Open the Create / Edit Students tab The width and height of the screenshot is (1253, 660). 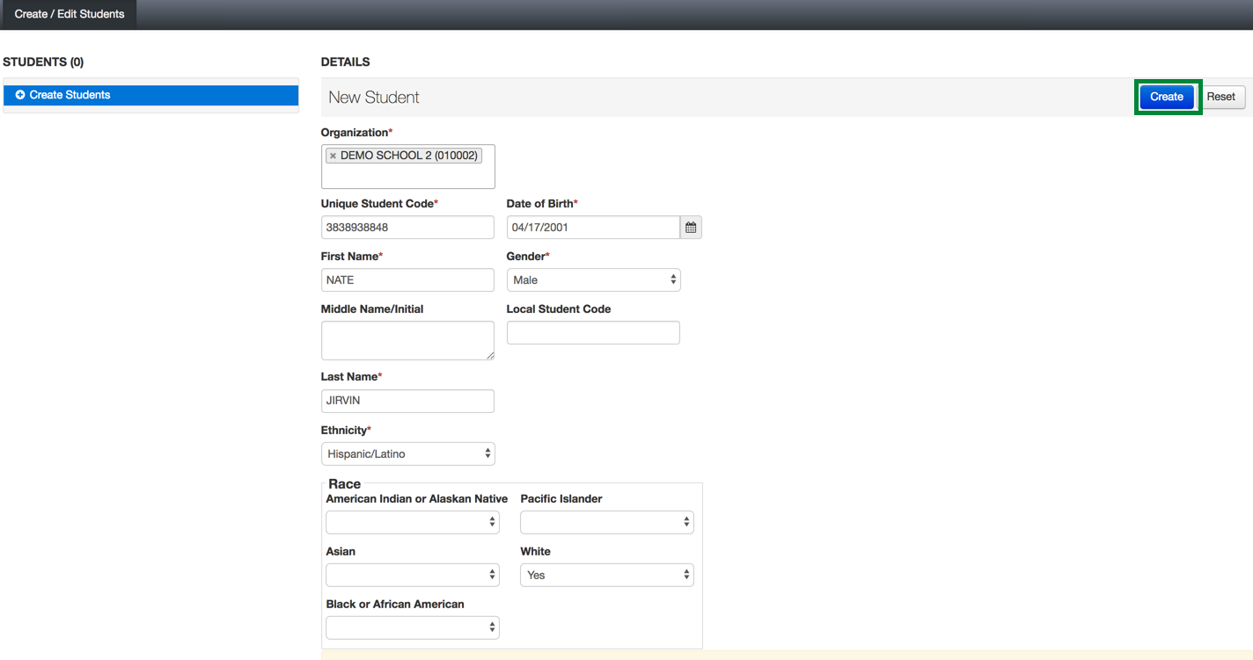70,14
